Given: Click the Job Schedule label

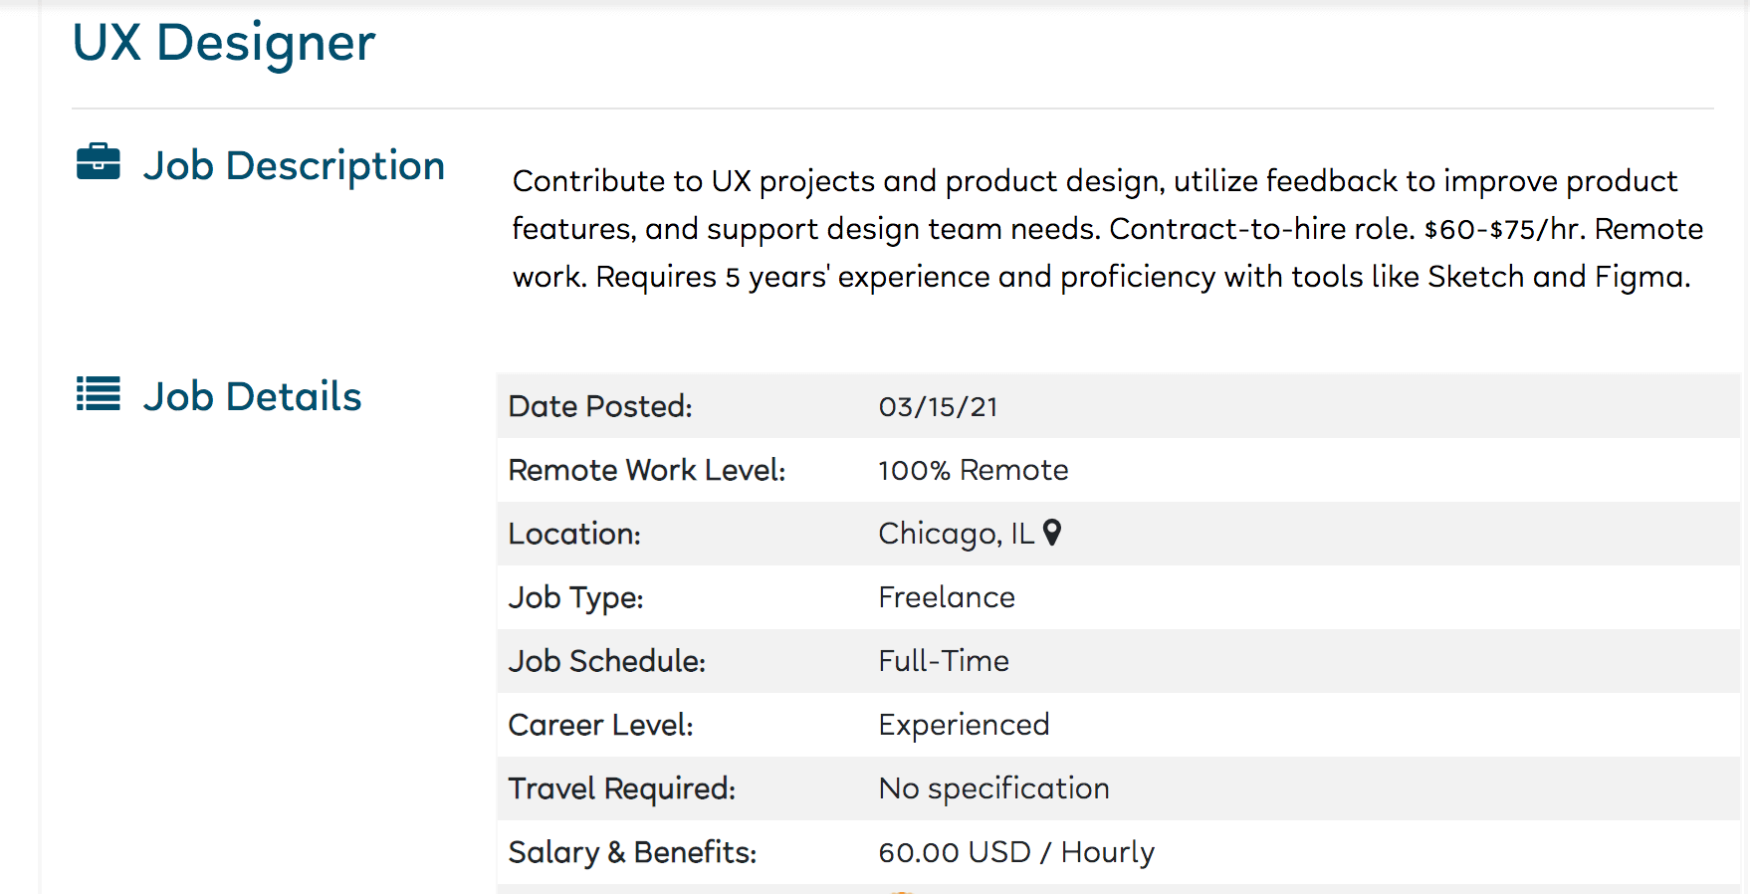Looking at the screenshot, I should tap(606, 661).
